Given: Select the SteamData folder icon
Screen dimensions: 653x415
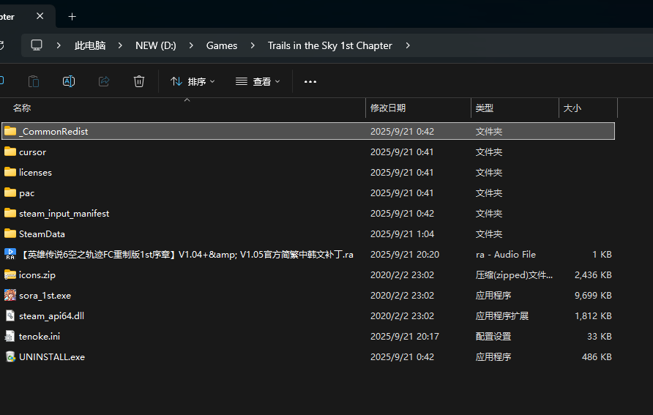Looking at the screenshot, I should coord(10,233).
